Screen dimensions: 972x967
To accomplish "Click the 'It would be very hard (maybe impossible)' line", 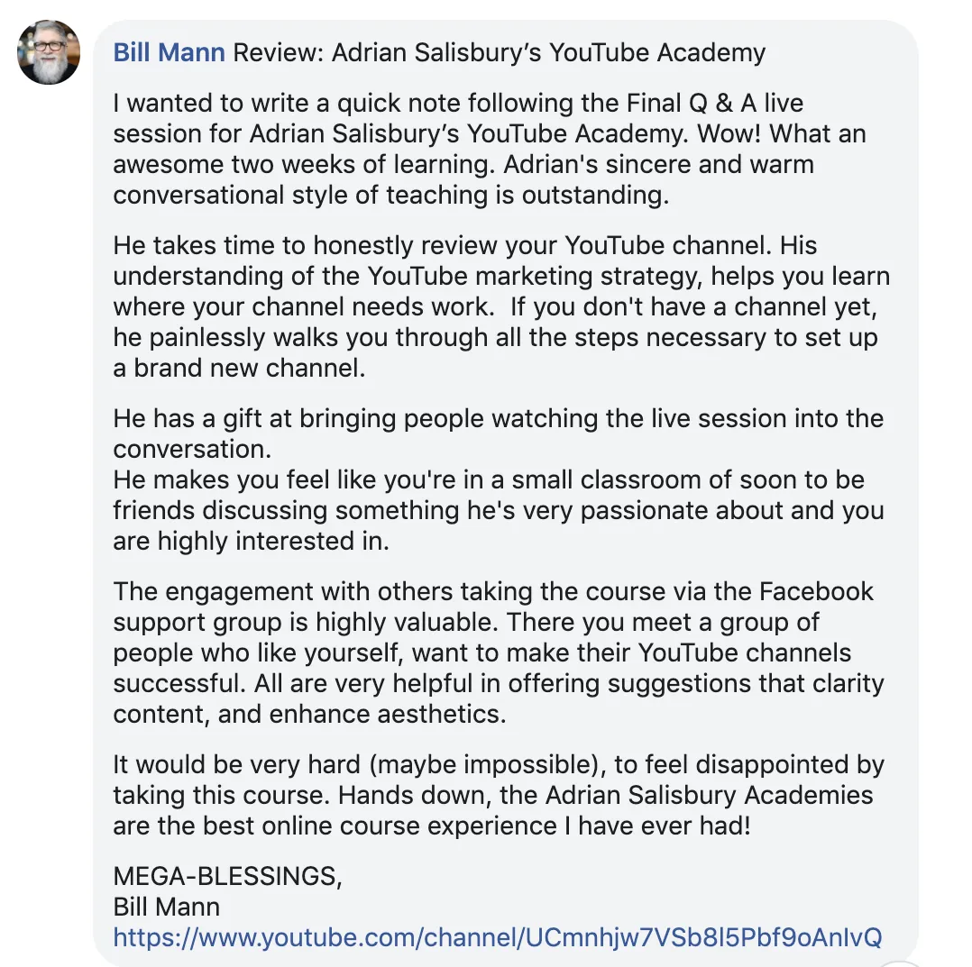I will (x=499, y=764).
